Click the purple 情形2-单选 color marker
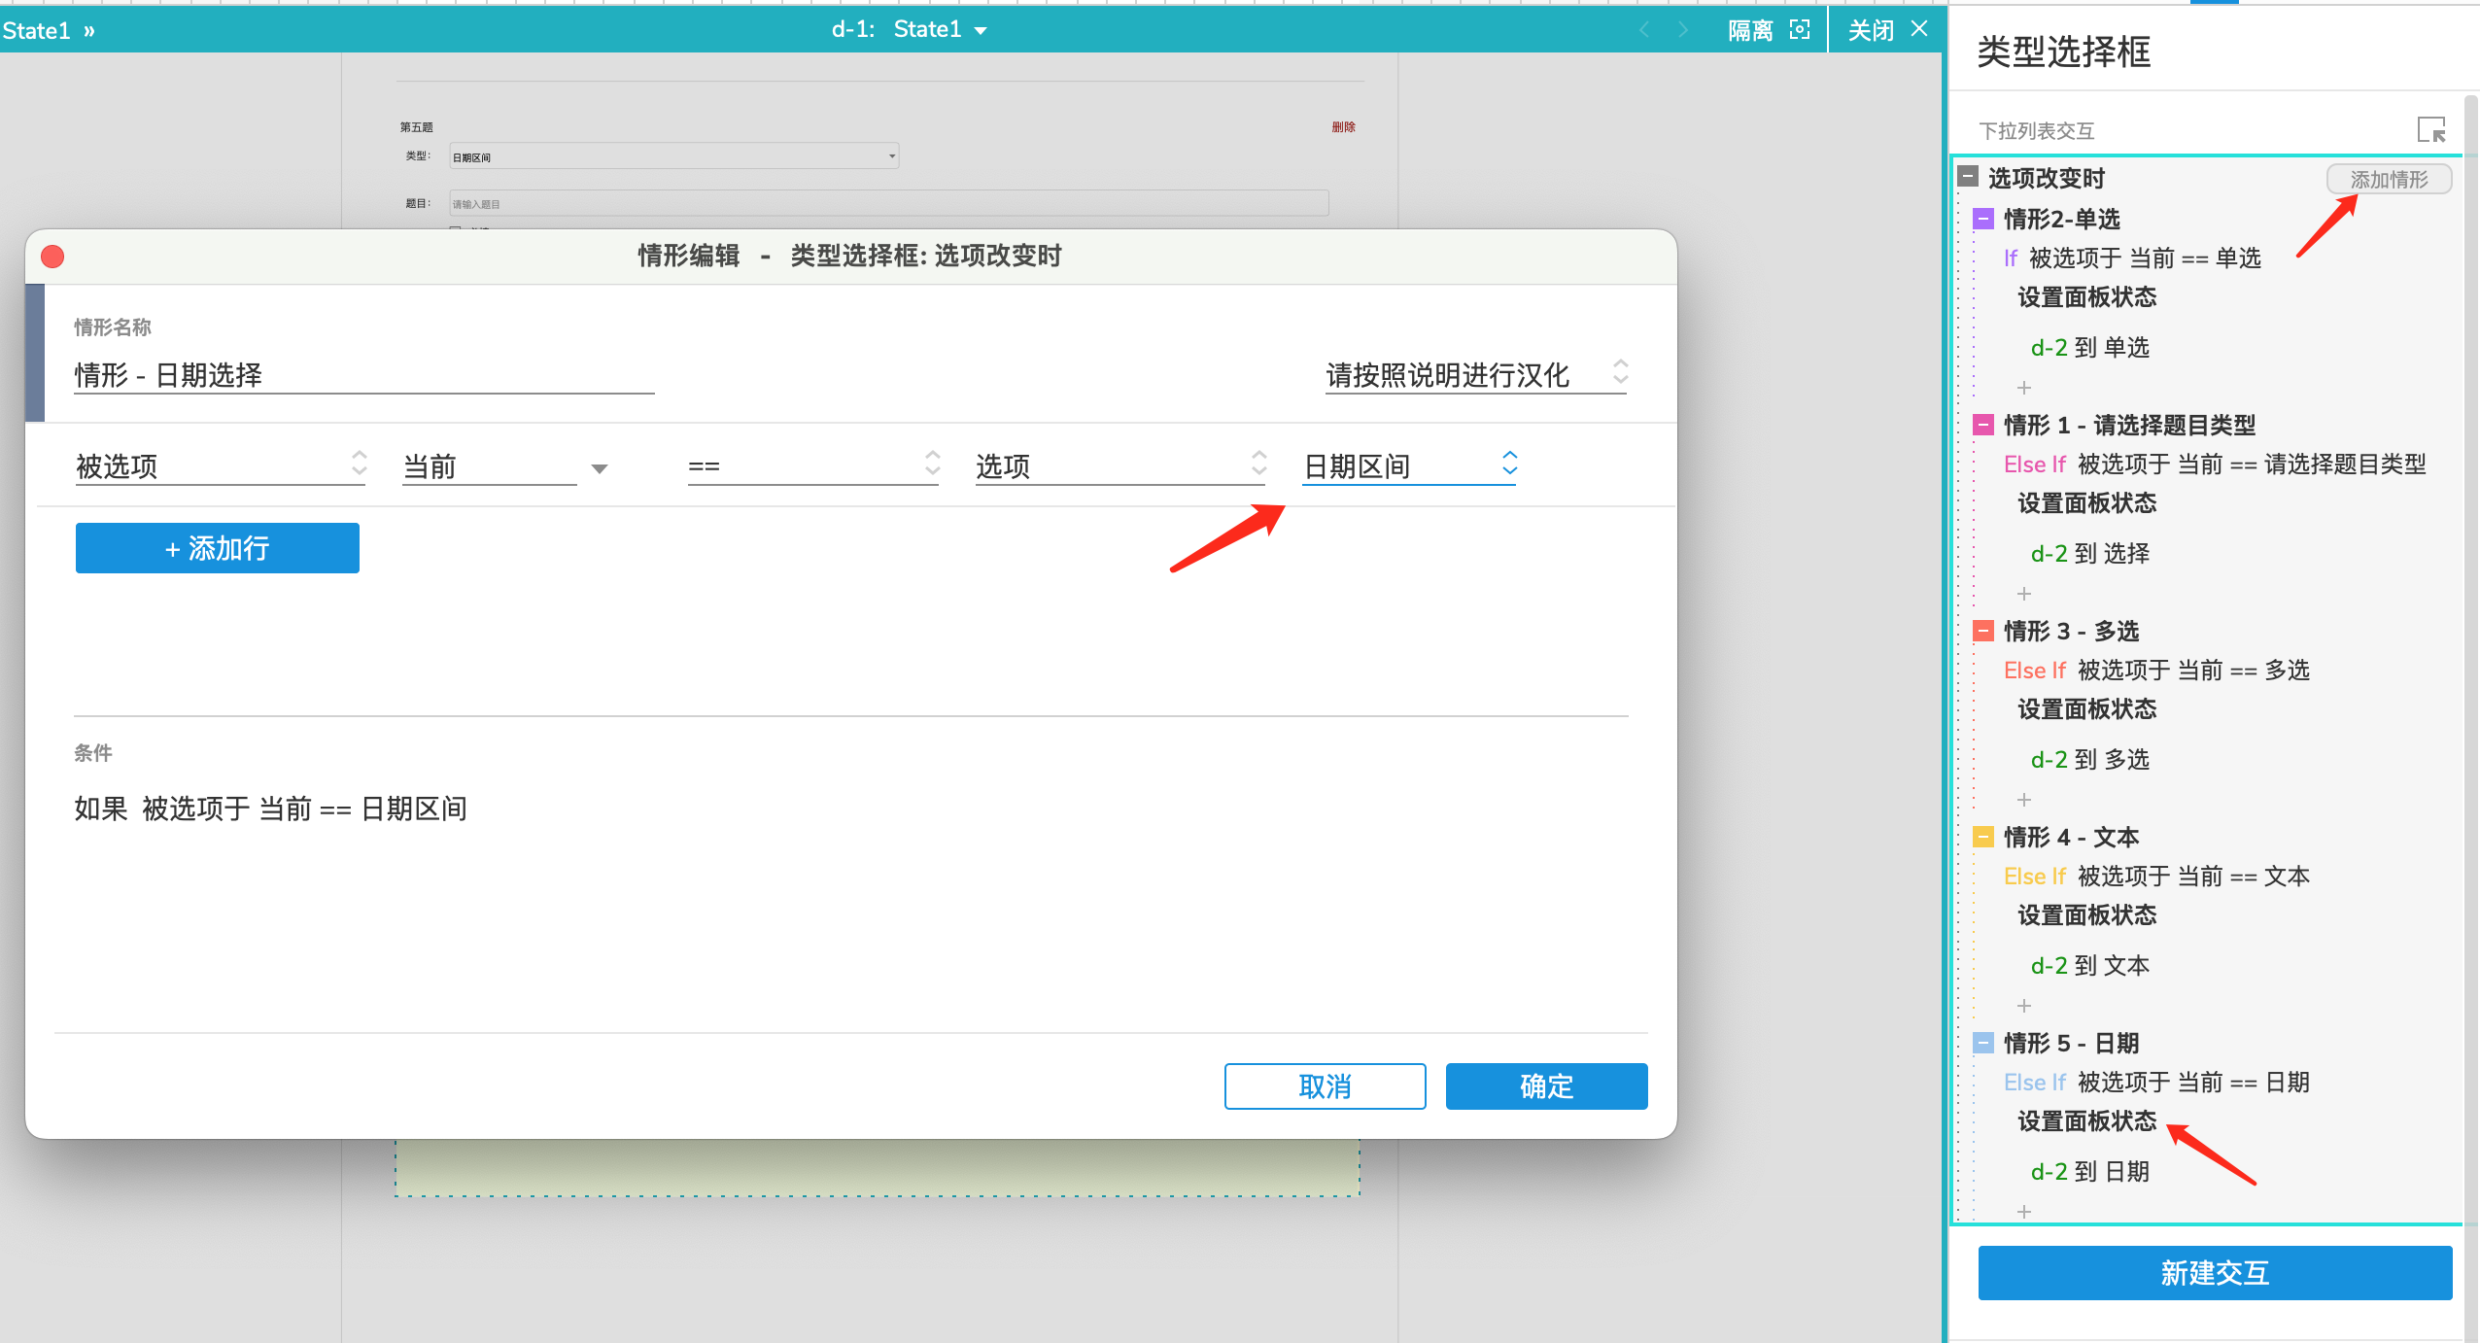The height and width of the screenshot is (1343, 2480). (x=1983, y=219)
